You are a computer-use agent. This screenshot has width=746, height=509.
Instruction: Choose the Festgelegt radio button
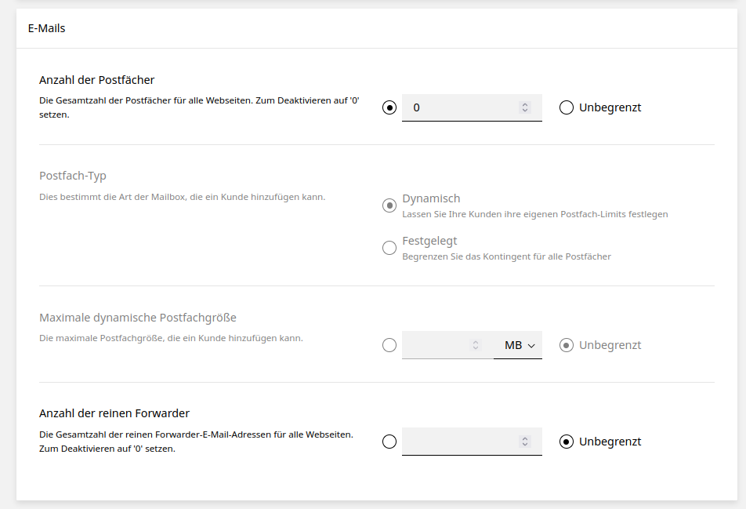click(389, 248)
